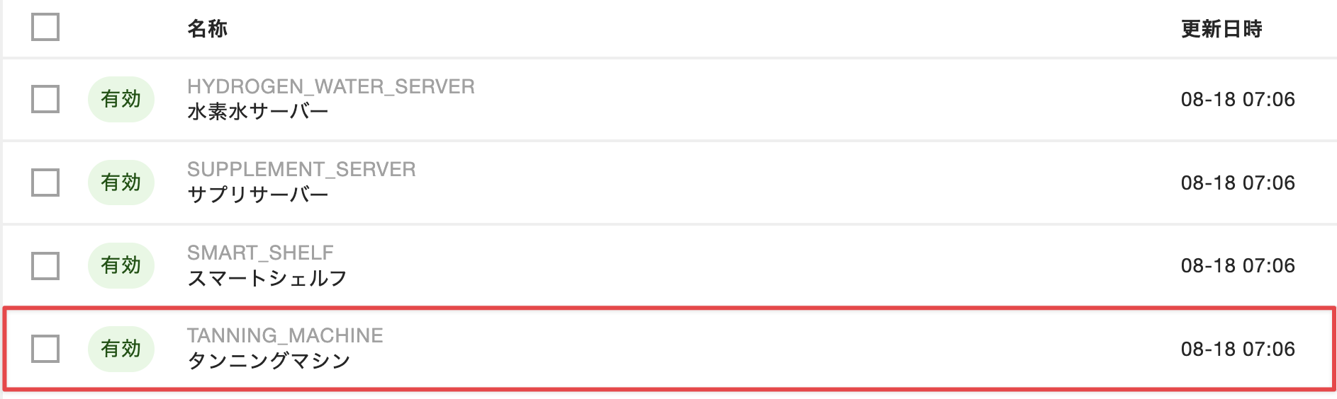Select the SMART_SHELF code label
The image size is (1337, 399).
(260, 253)
